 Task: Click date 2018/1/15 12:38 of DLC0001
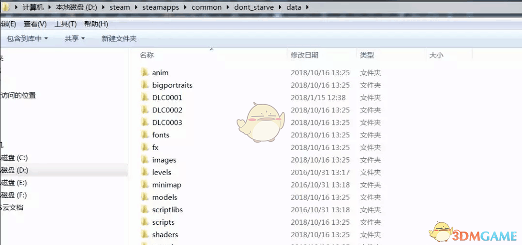point(318,97)
